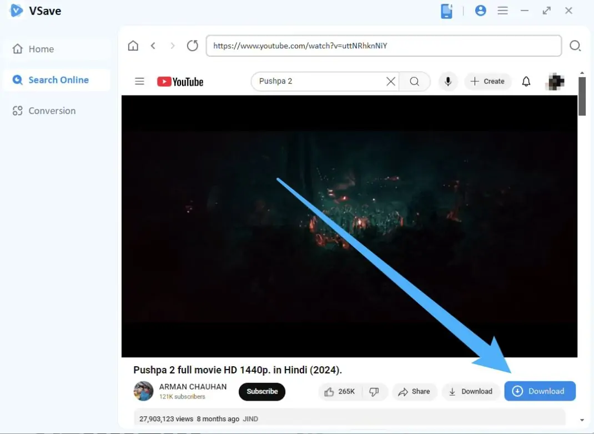Open the VSave app menu

tap(502, 10)
